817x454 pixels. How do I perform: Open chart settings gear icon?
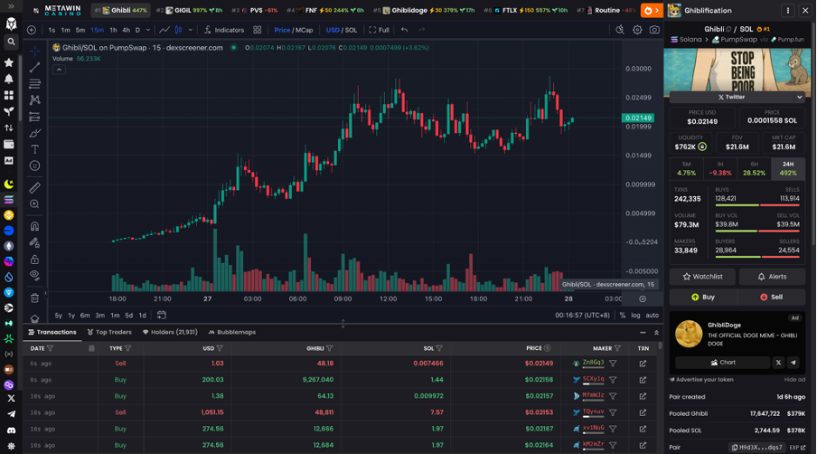pyautogui.click(x=637, y=30)
